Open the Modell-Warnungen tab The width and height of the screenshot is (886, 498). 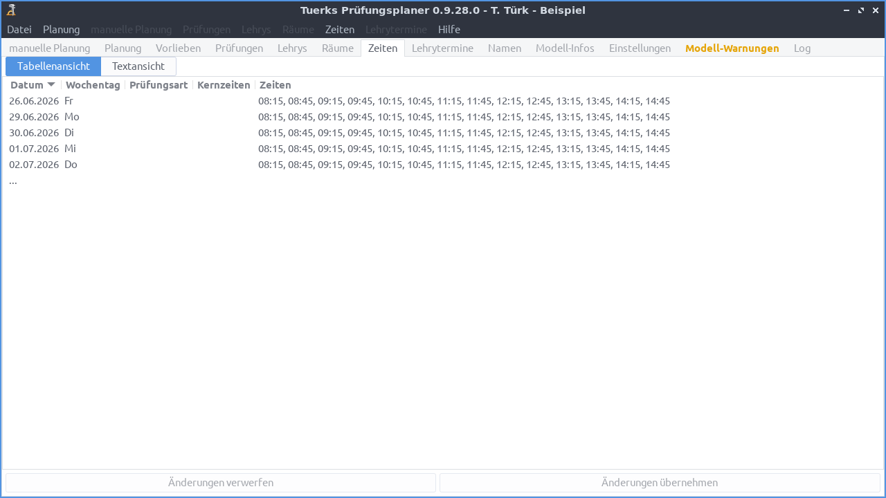[732, 48]
